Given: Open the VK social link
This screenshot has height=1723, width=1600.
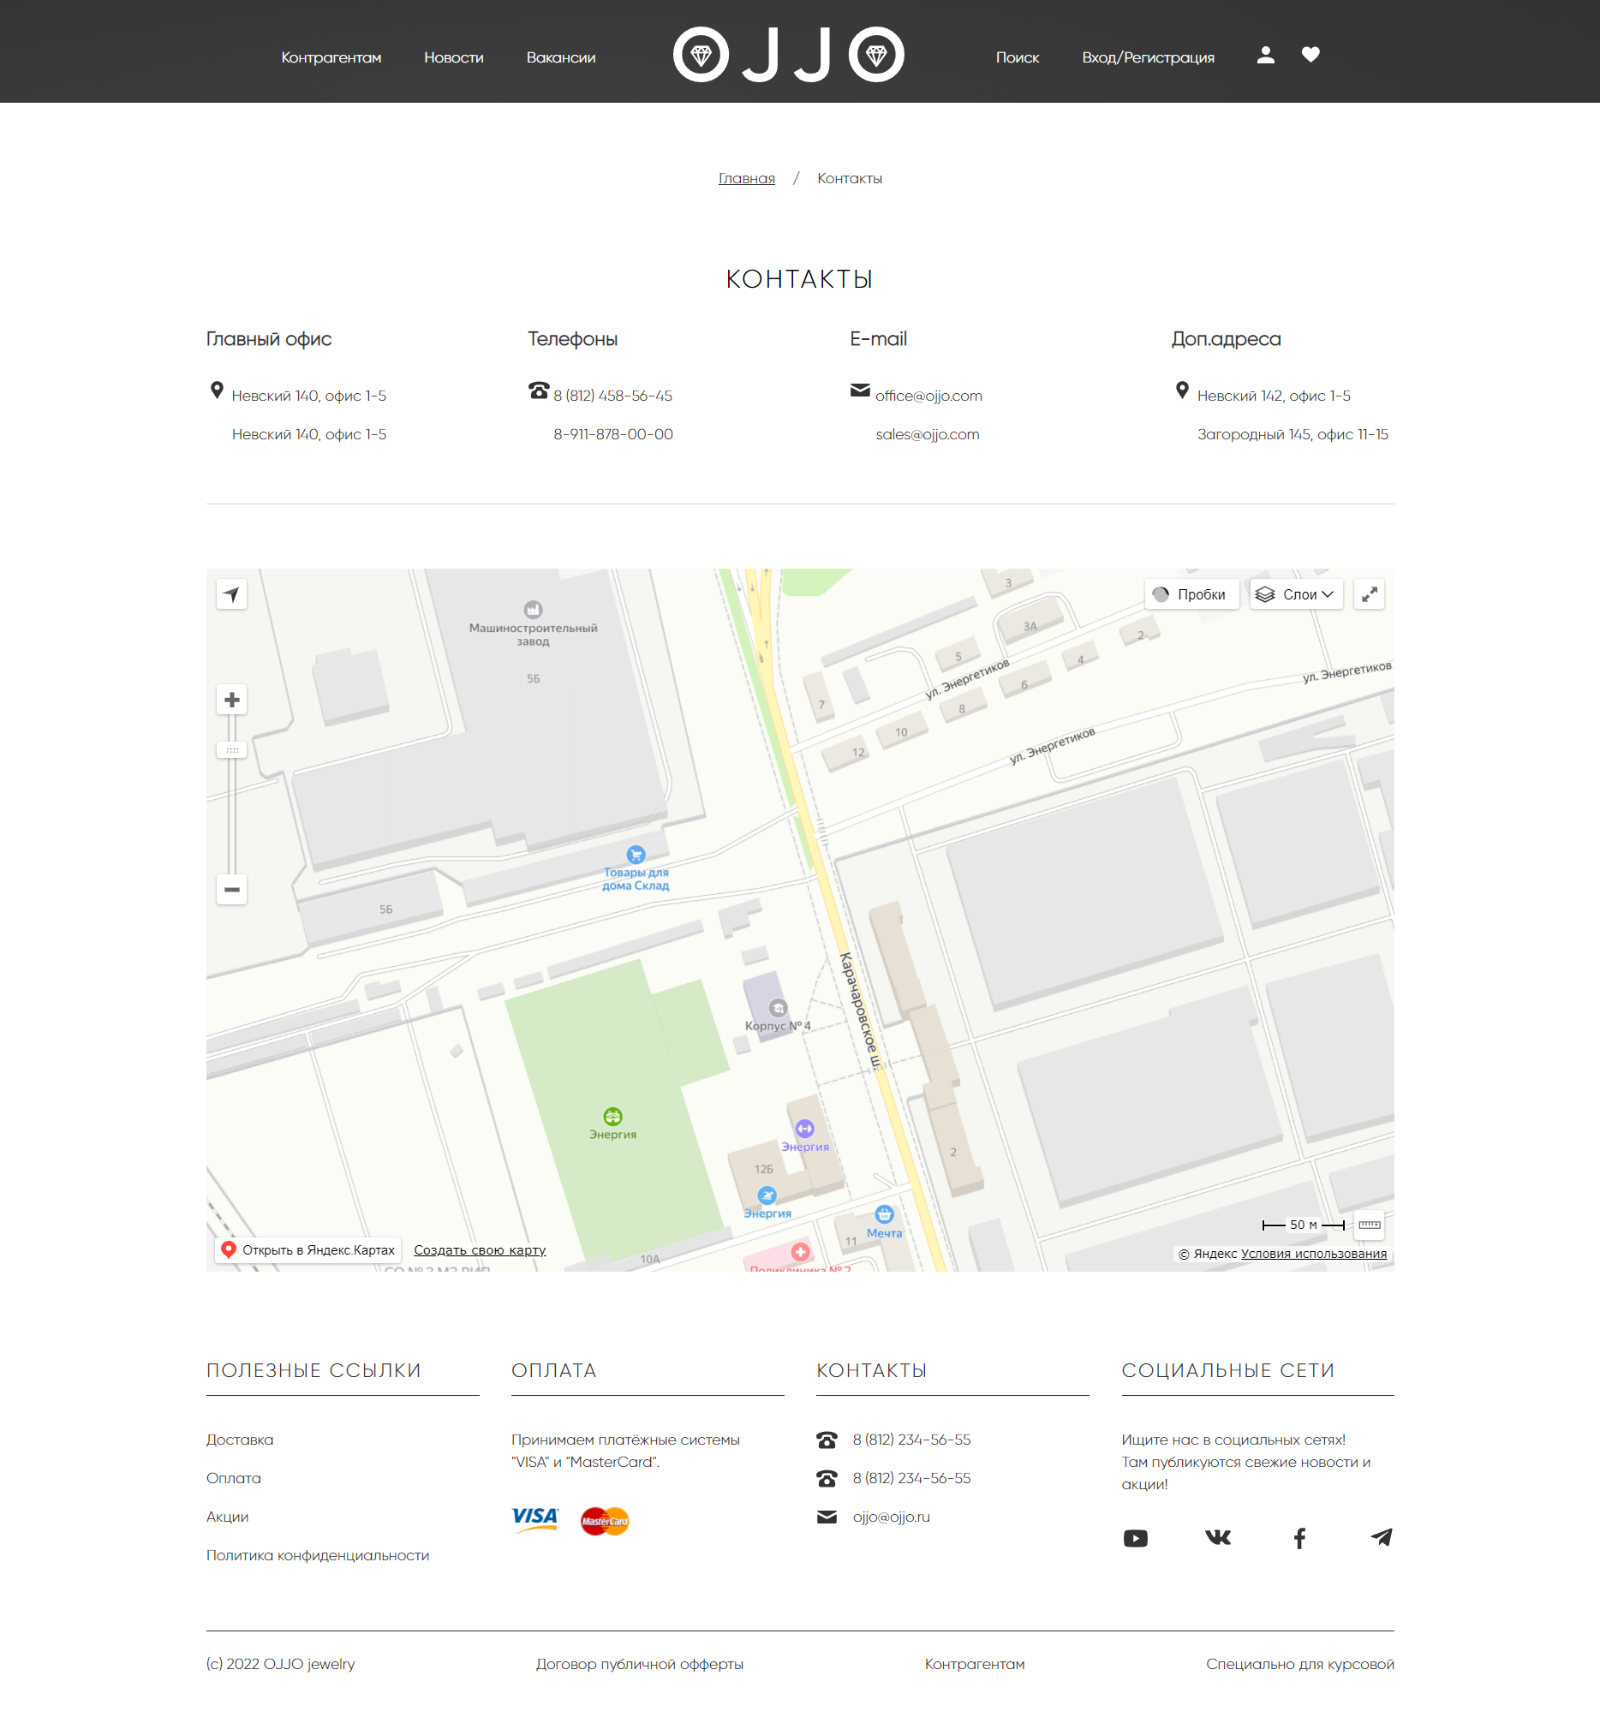Looking at the screenshot, I should [x=1217, y=1537].
